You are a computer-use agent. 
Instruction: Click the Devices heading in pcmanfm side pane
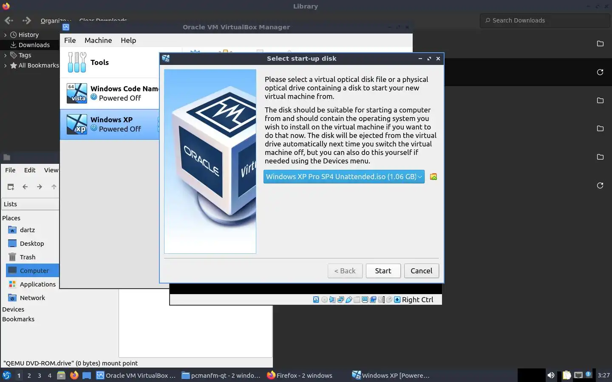pos(13,309)
